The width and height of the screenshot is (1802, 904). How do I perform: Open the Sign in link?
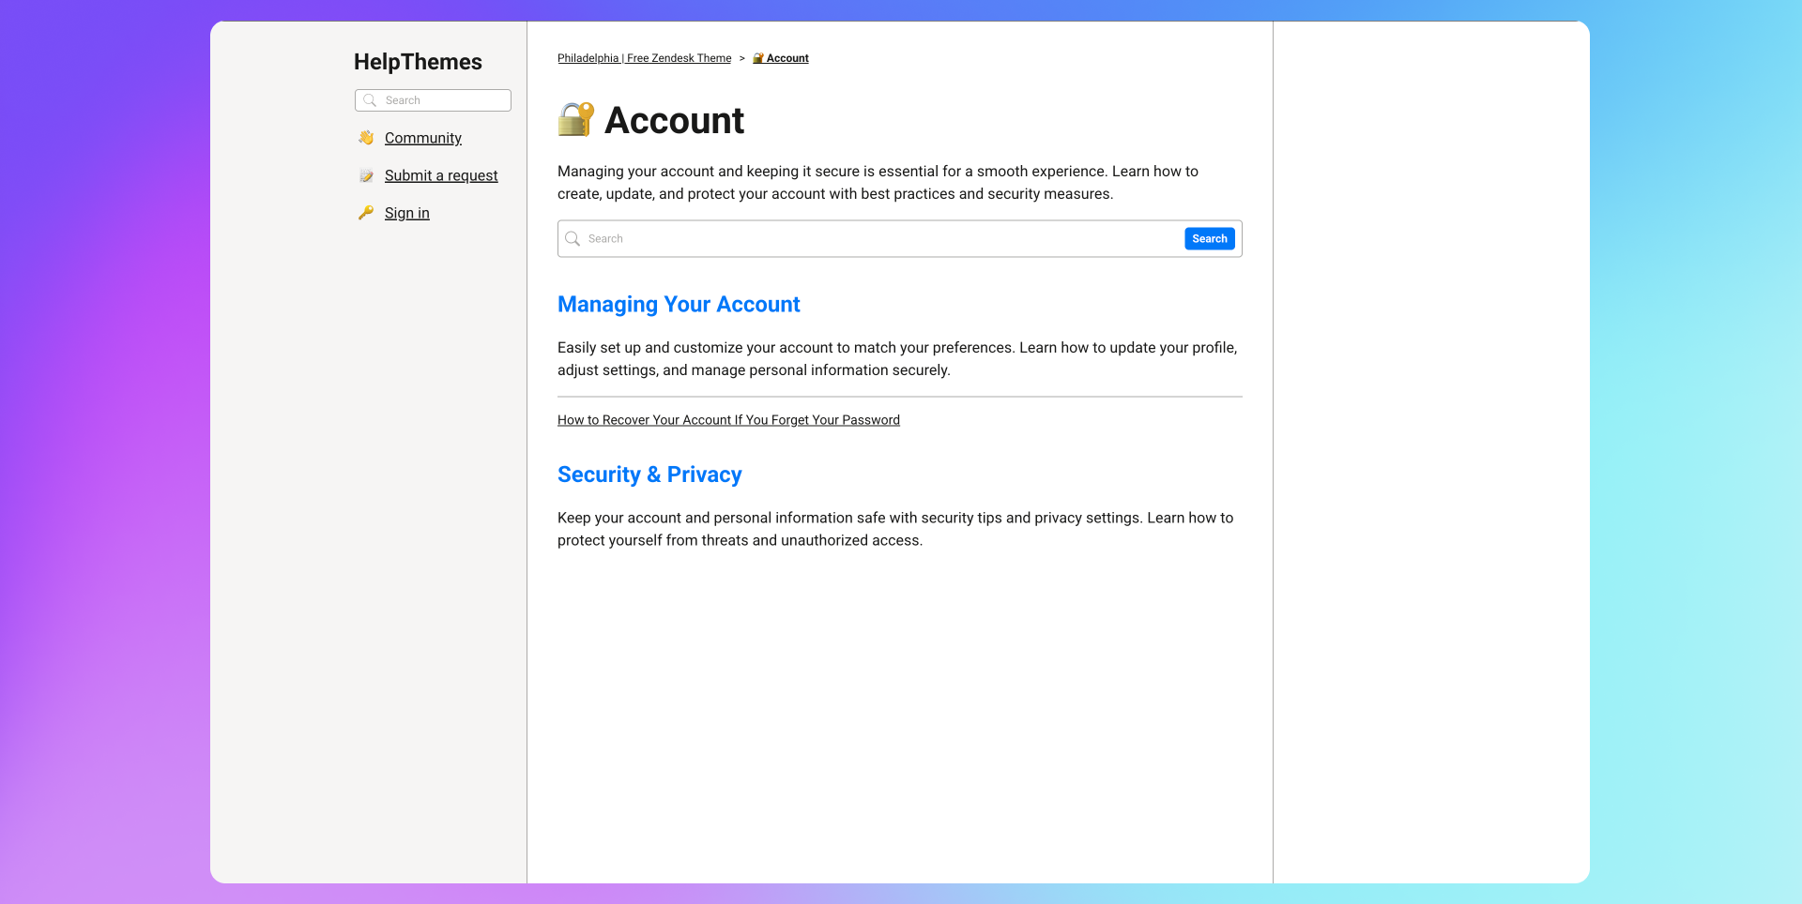tap(406, 213)
